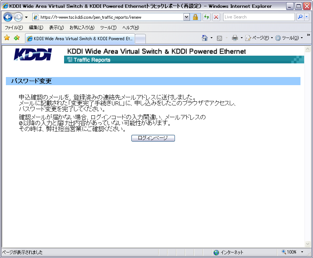This screenshot has width=313, height=258.
Task: Click the Stop loading red X icon
Action: point(216,17)
